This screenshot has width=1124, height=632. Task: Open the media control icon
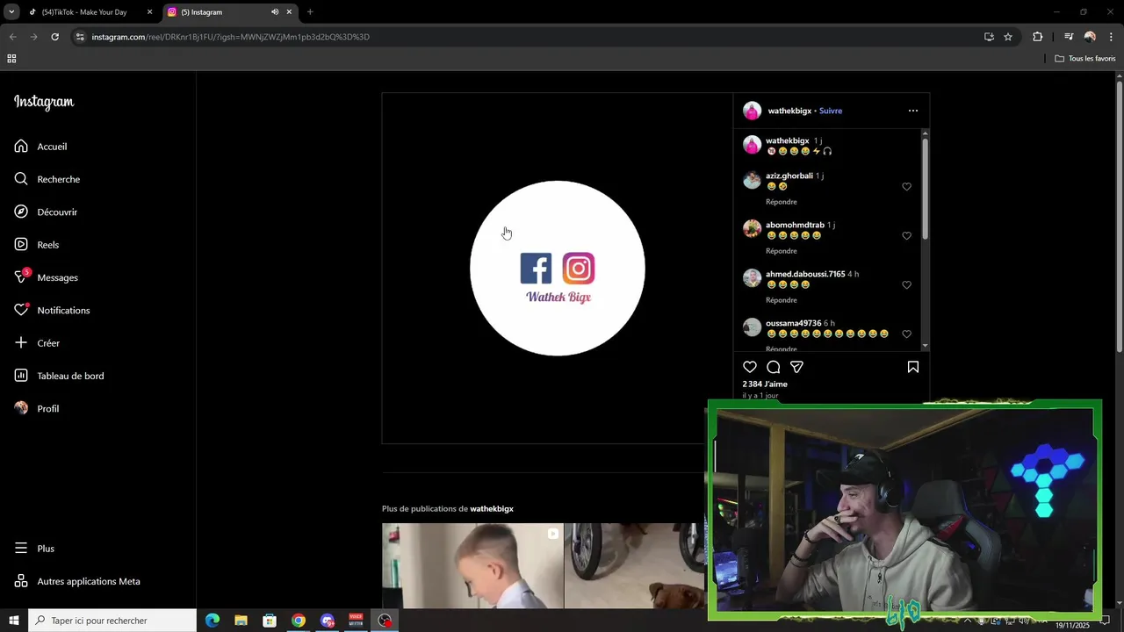1069,37
